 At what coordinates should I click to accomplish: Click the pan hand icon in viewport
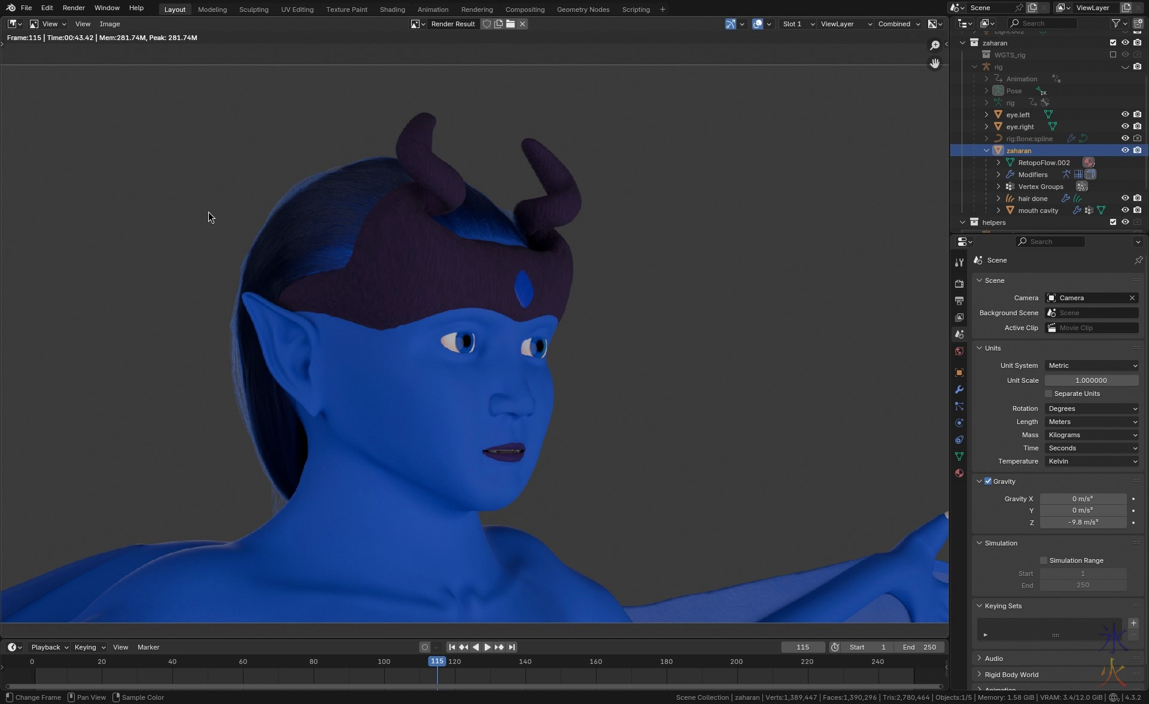click(935, 63)
